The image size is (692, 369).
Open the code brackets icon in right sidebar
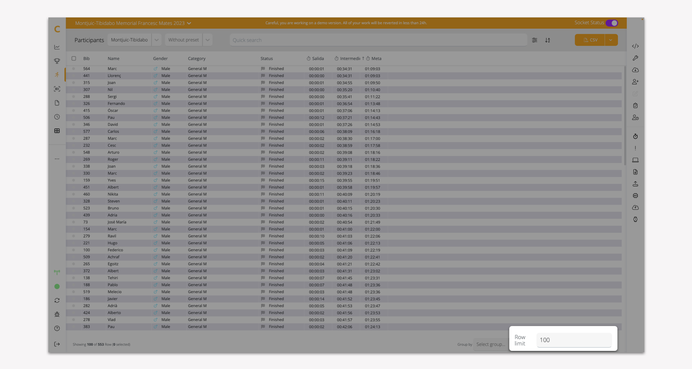click(635, 46)
